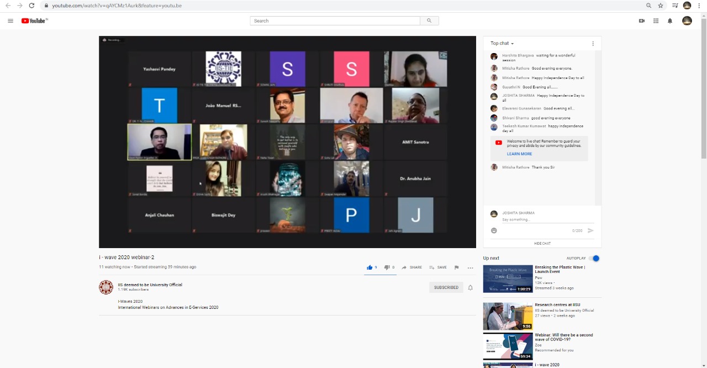The height and width of the screenshot is (368, 707).
Task: Open the YouTube hamburger guide menu
Action: coord(10,21)
